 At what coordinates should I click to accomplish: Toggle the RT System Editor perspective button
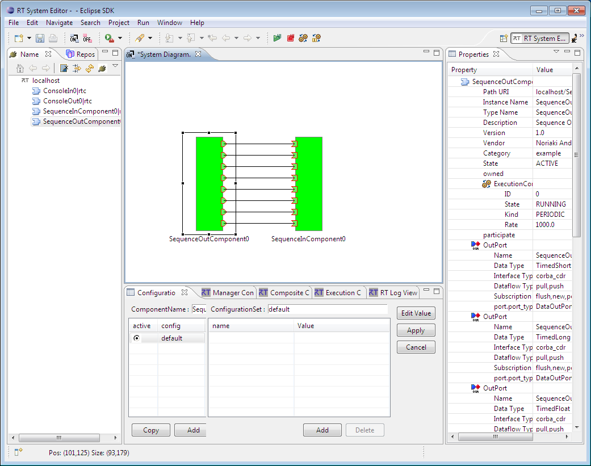539,38
